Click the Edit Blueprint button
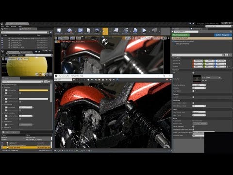Screen dimensions: 233x175 pos(223,35)
